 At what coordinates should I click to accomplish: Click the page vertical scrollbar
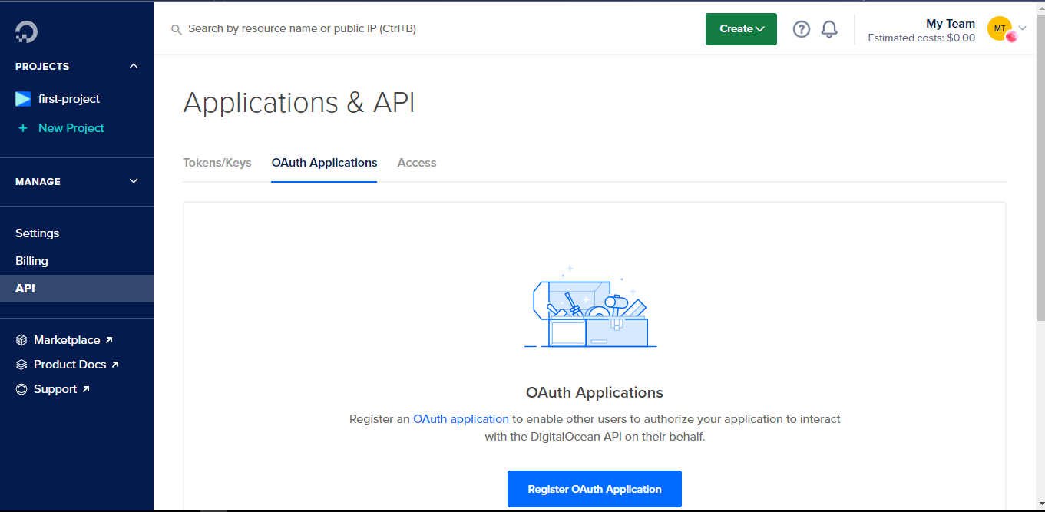tap(1040, 169)
